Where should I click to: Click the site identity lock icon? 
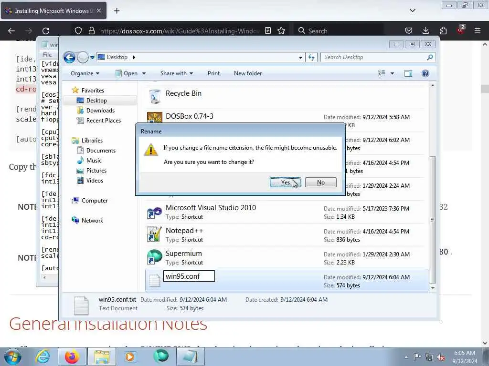pos(91,30)
